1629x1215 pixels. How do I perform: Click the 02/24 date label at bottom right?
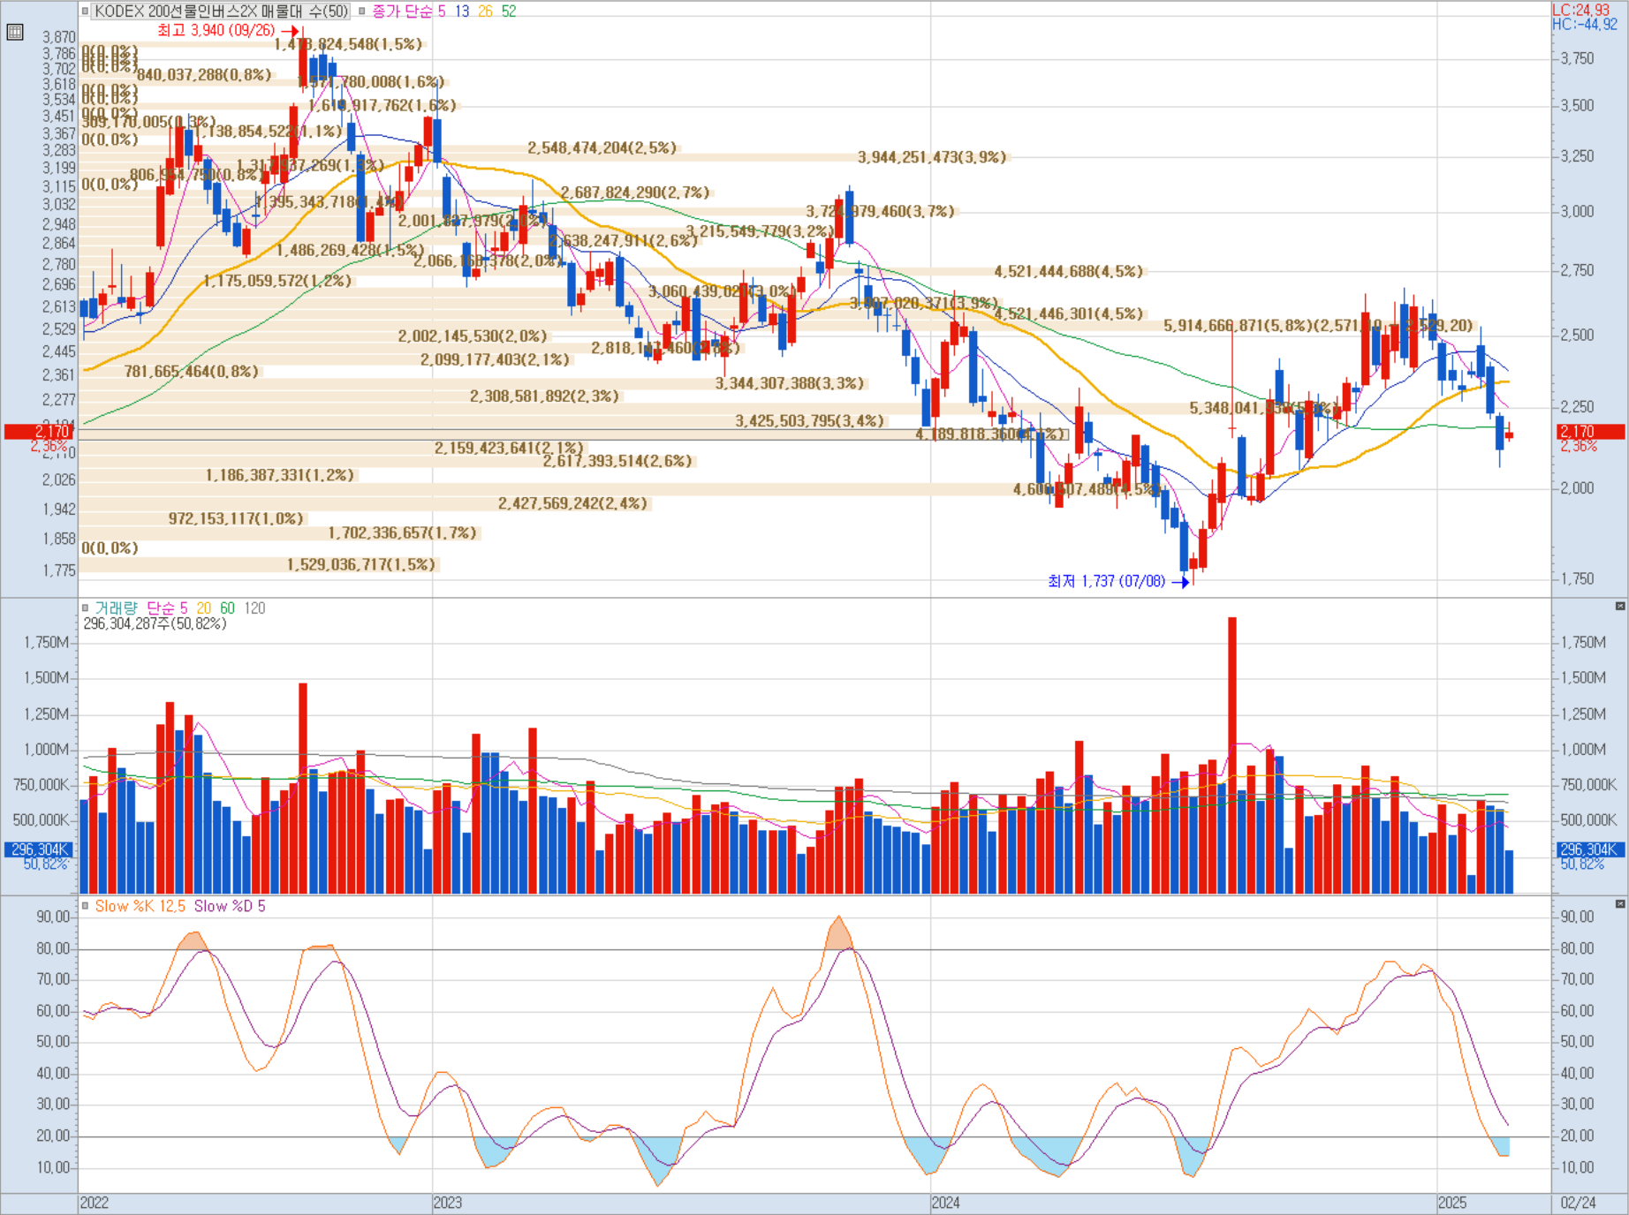(1579, 1203)
